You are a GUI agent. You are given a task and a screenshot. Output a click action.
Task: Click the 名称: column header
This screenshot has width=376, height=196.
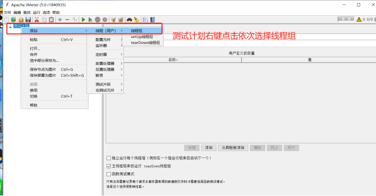(x=174, y=60)
